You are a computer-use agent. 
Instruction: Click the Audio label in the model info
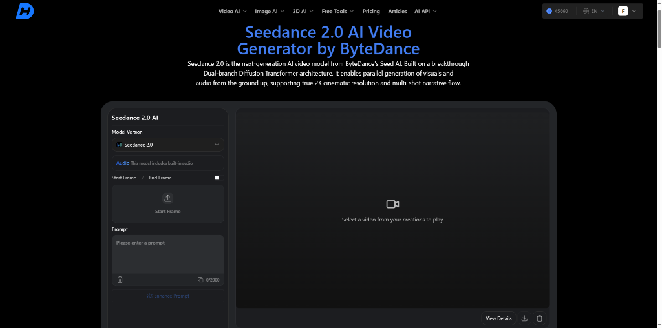point(122,163)
